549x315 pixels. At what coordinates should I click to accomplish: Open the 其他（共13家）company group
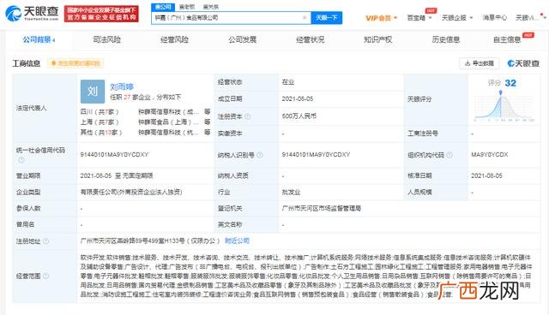pyautogui.click(x=101, y=133)
